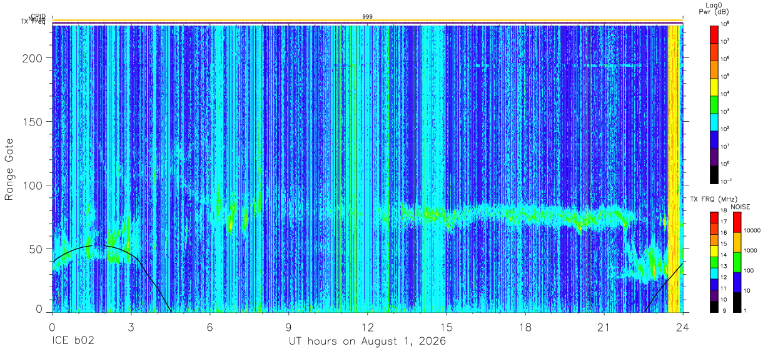Click the blue segment of NOISE colorbar

737,282
